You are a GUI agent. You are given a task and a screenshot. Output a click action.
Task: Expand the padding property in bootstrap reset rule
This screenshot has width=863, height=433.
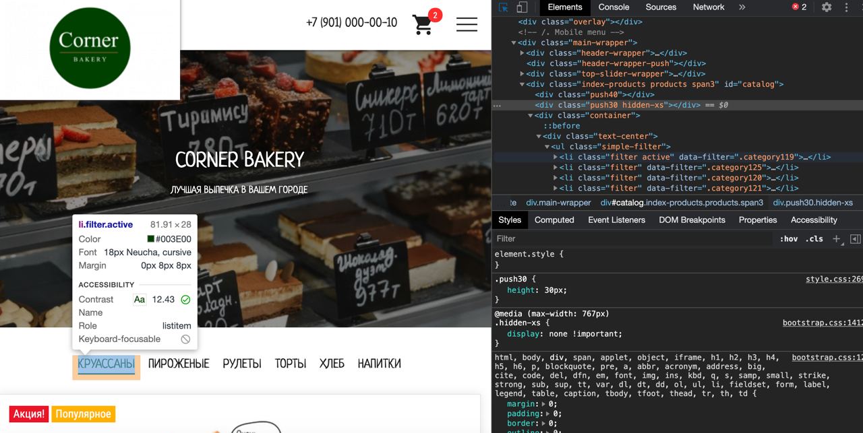tap(544, 414)
